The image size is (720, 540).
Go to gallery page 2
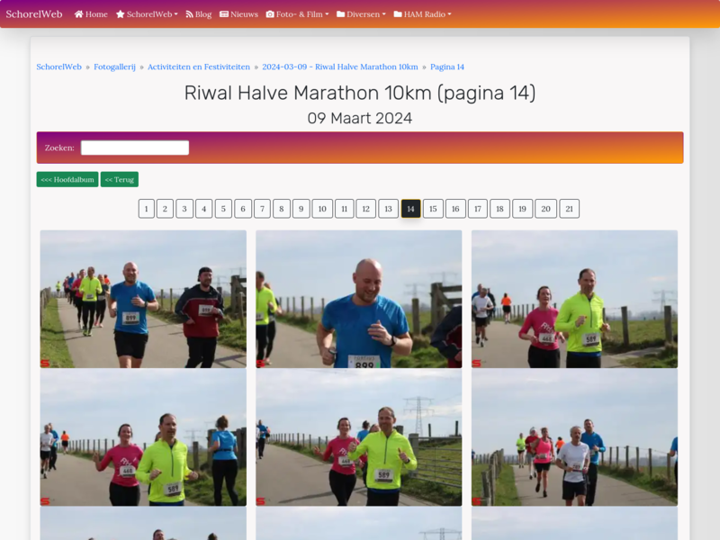click(x=165, y=209)
